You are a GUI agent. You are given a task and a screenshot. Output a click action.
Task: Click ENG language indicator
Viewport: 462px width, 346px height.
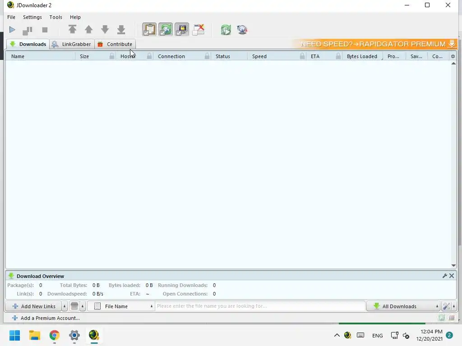(378, 335)
